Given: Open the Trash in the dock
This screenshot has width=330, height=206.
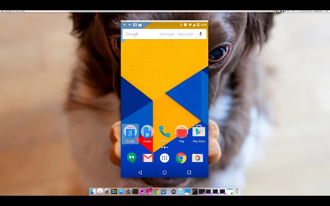Looking at the screenshot, I should click(237, 192).
